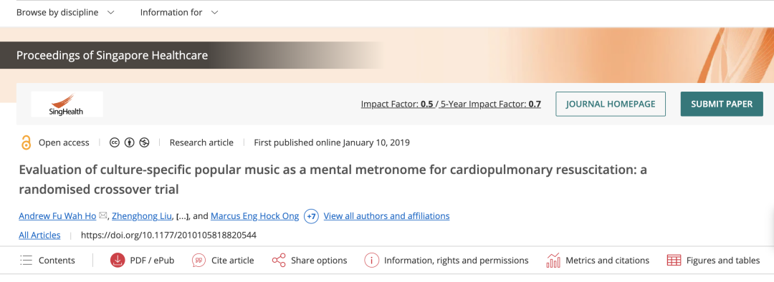774x282 pixels.
Task: Click the Cite article quote icon
Action: [x=199, y=261]
